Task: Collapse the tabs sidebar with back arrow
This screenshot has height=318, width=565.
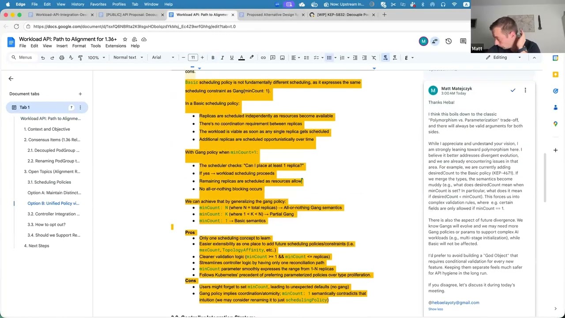Action: coord(11,79)
